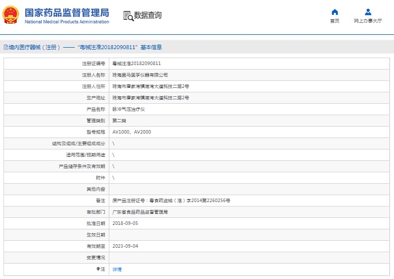Select 珠海黑马医学仪器有限公司 registrant name
The image size is (394, 279).
pos(140,75)
